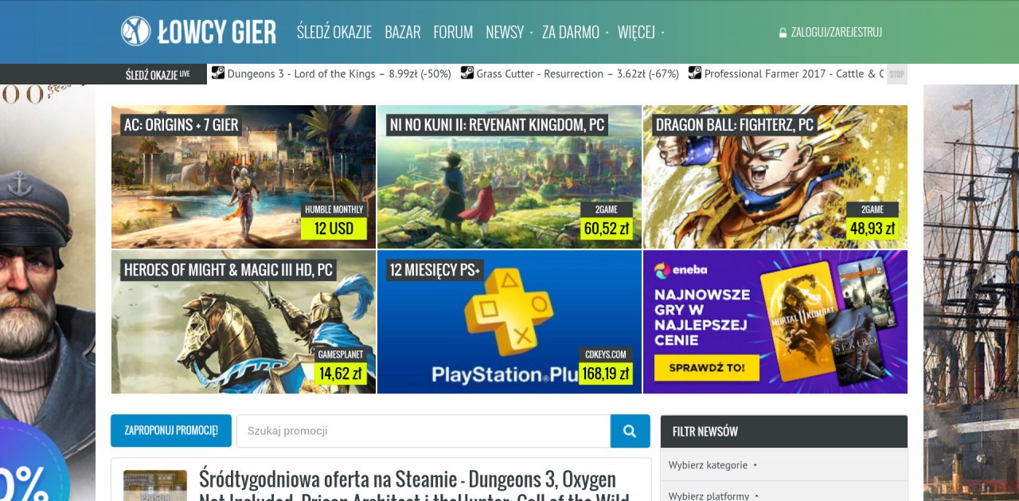
Task: Click Steam icon before Professional Farmer 2017 deal
Action: pos(695,72)
